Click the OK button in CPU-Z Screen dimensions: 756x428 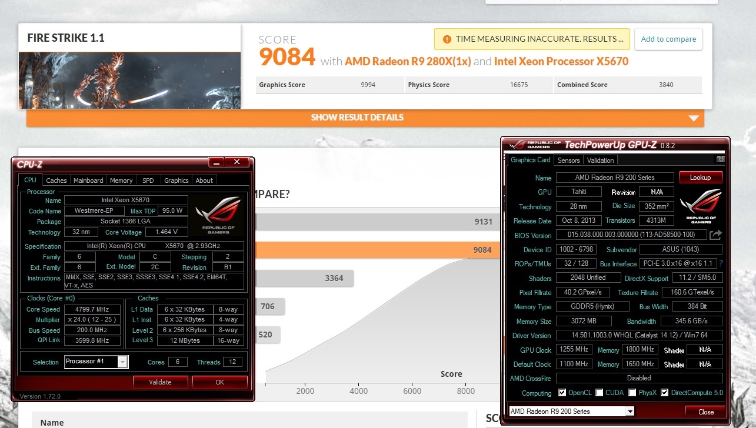tap(219, 382)
